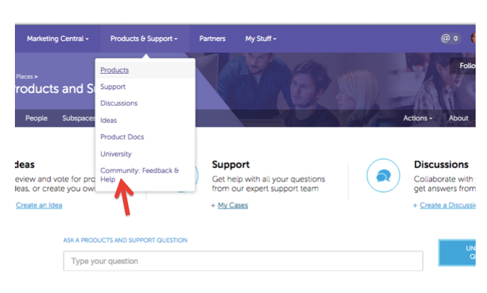Click the plus icon beside Create a Discussion

coord(415,206)
